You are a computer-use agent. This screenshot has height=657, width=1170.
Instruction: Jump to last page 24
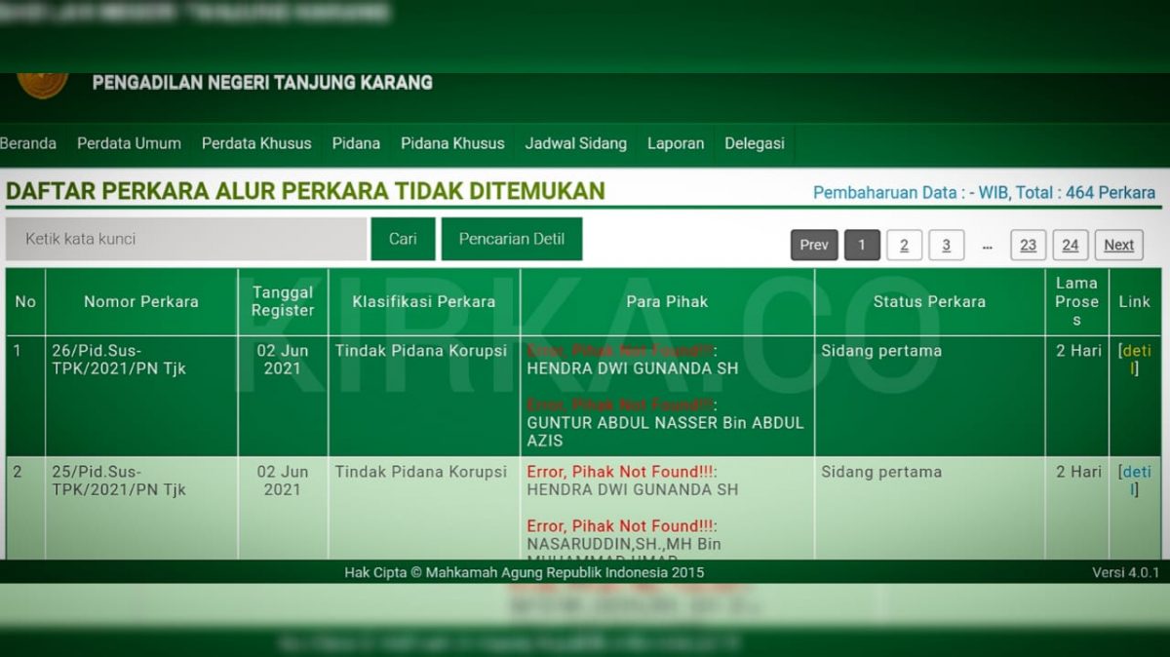1070,246
